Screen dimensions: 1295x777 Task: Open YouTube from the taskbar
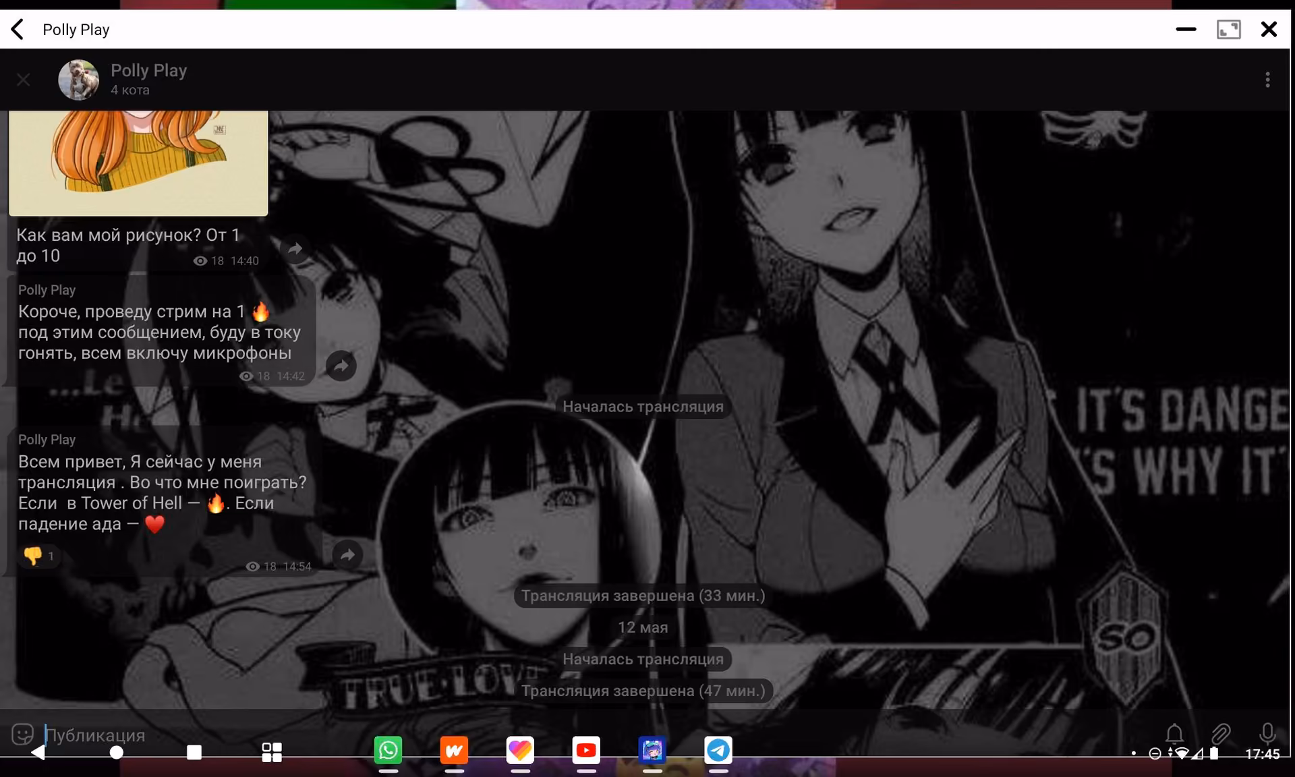tap(586, 750)
